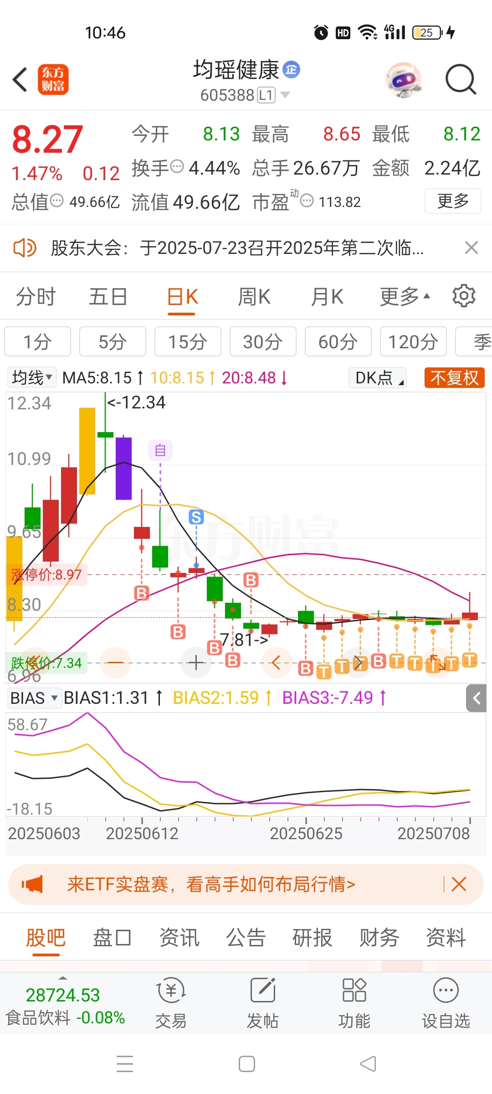Close the ETF实盘赛 banner

pos(459,884)
